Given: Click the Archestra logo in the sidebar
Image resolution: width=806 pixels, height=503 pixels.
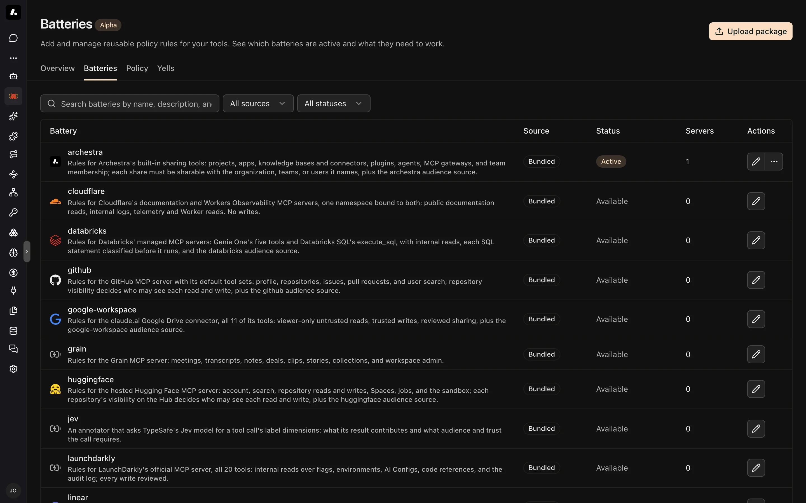Looking at the screenshot, I should tap(13, 12).
